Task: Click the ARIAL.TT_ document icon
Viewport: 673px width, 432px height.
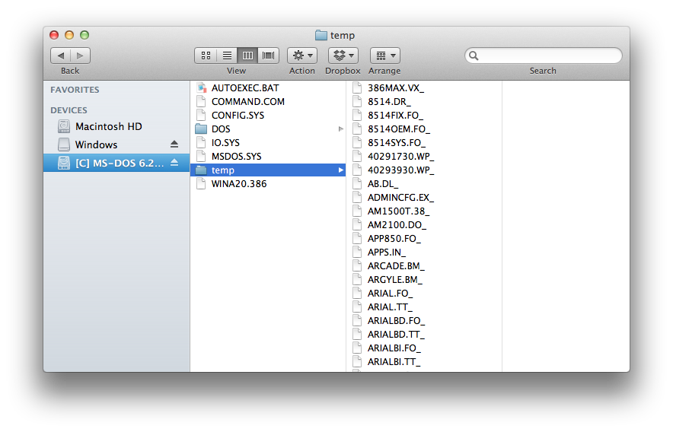Action: pyautogui.click(x=357, y=307)
